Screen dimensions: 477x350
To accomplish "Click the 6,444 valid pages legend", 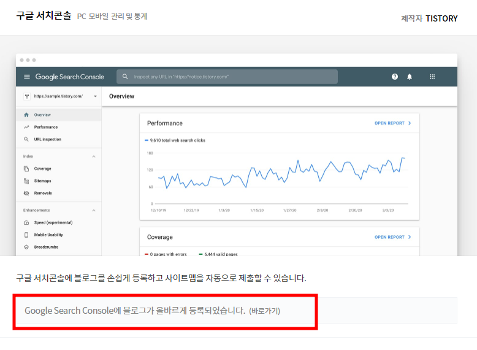I will point(218,254).
